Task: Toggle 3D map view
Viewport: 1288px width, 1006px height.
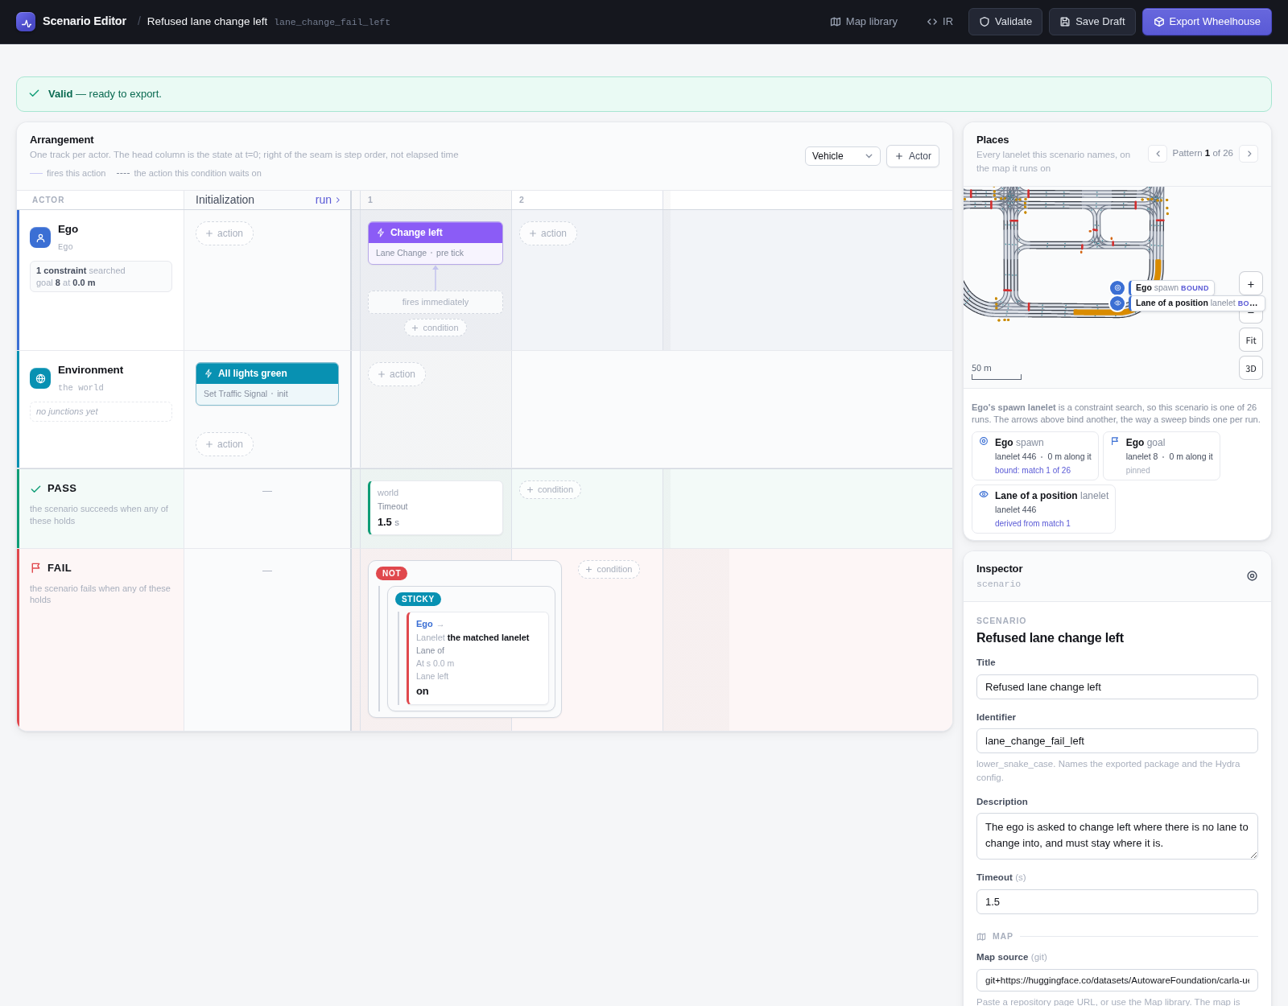Action: (1251, 368)
